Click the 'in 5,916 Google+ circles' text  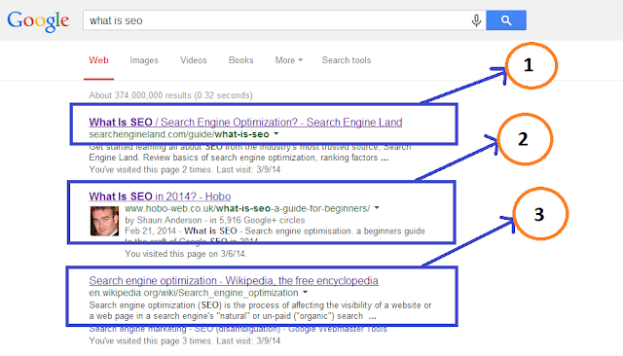(x=257, y=220)
